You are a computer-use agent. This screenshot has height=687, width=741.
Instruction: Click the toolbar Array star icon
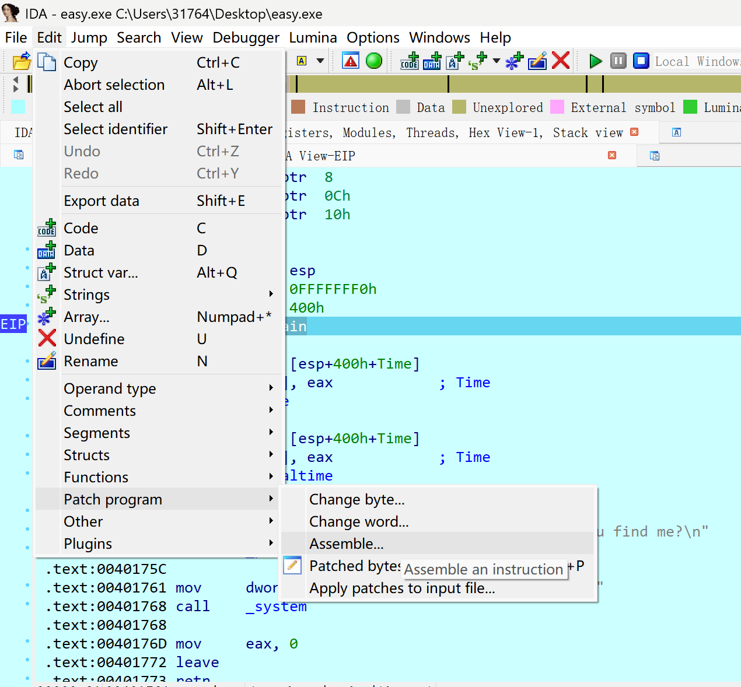pyautogui.click(x=514, y=61)
